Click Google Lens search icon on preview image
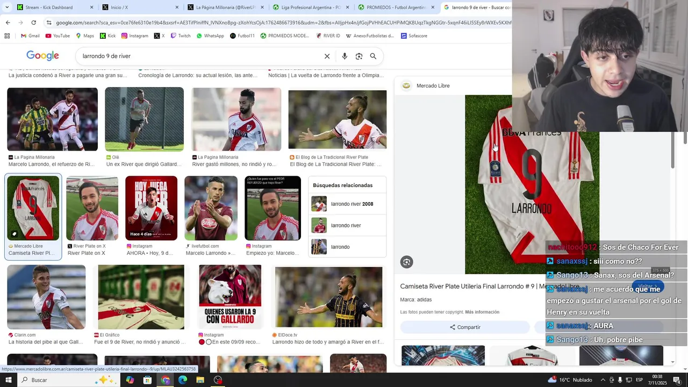 [x=406, y=262]
